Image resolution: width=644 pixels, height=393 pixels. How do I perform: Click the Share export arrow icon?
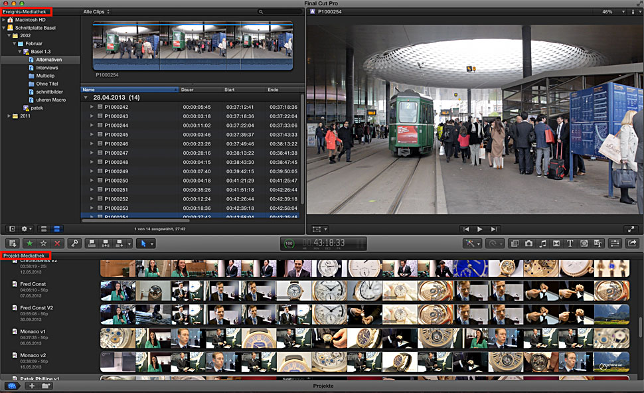pyautogui.click(x=632, y=244)
